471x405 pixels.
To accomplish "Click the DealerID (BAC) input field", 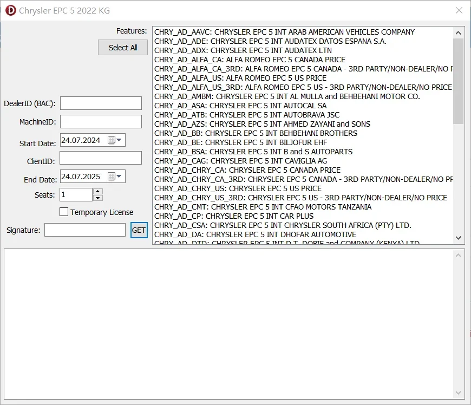I will click(101, 103).
